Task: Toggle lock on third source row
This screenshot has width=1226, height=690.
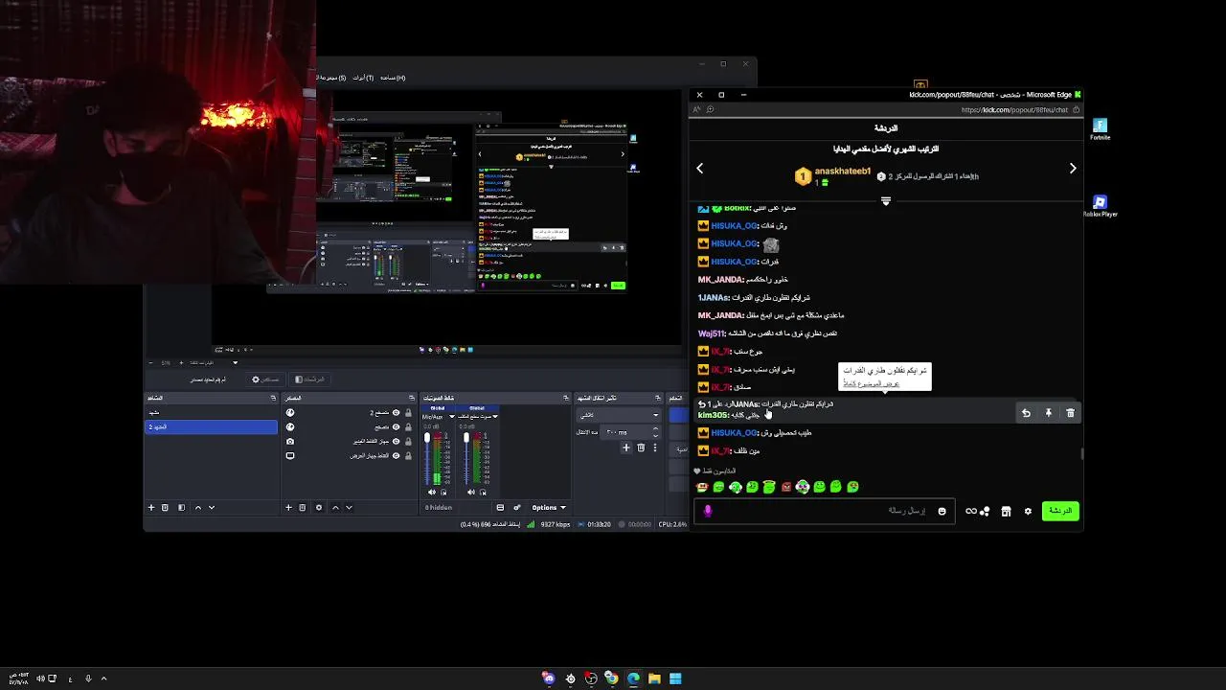Action: pyautogui.click(x=408, y=441)
